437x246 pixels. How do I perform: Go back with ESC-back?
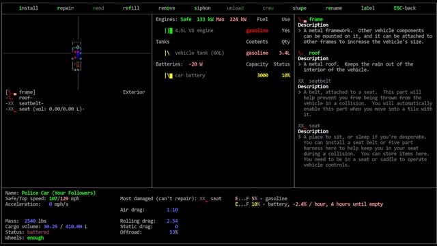coord(405,8)
